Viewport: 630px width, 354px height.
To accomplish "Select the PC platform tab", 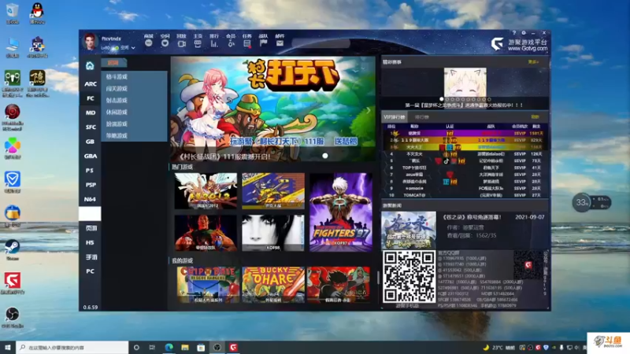I will pyautogui.click(x=90, y=271).
